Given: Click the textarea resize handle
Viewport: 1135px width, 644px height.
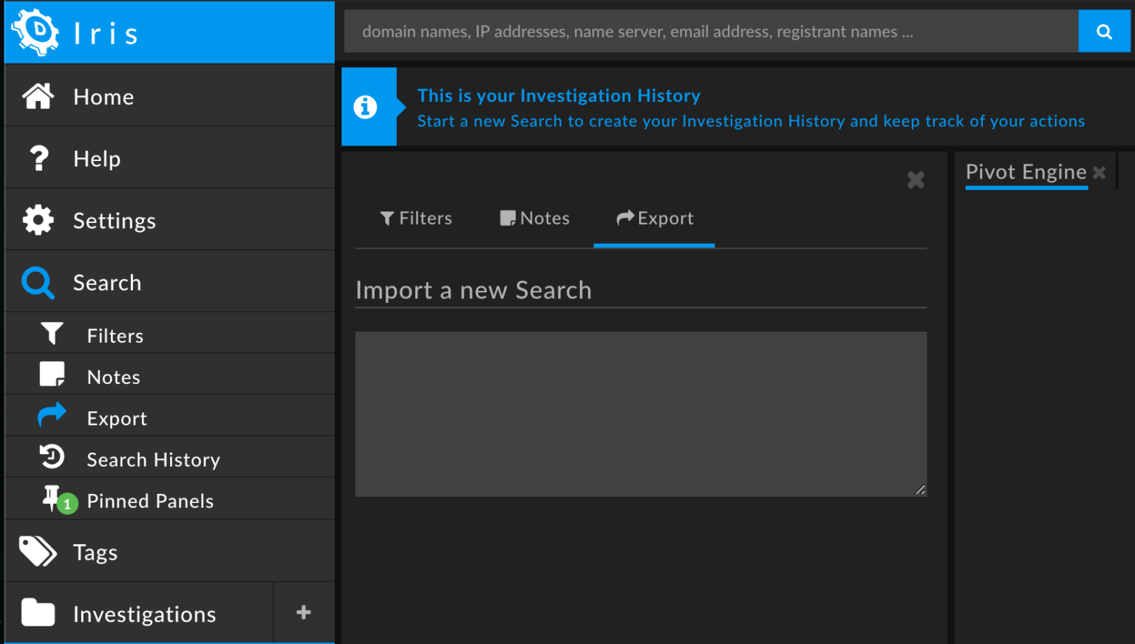Looking at the screenshot, I should [920, 490].
